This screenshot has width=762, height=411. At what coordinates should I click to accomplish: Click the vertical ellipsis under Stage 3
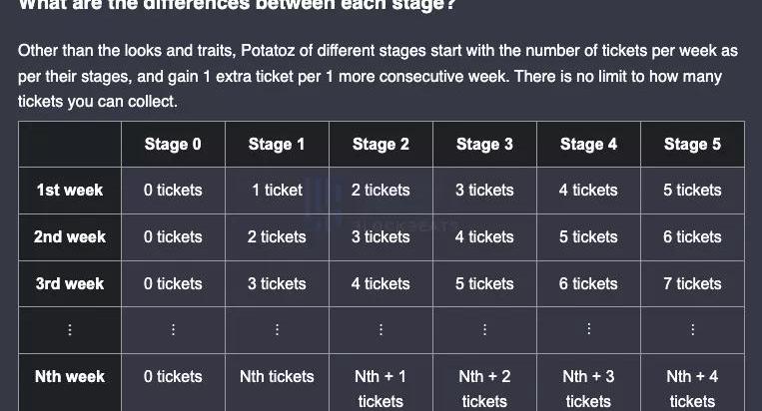click(x=484, y=329)
